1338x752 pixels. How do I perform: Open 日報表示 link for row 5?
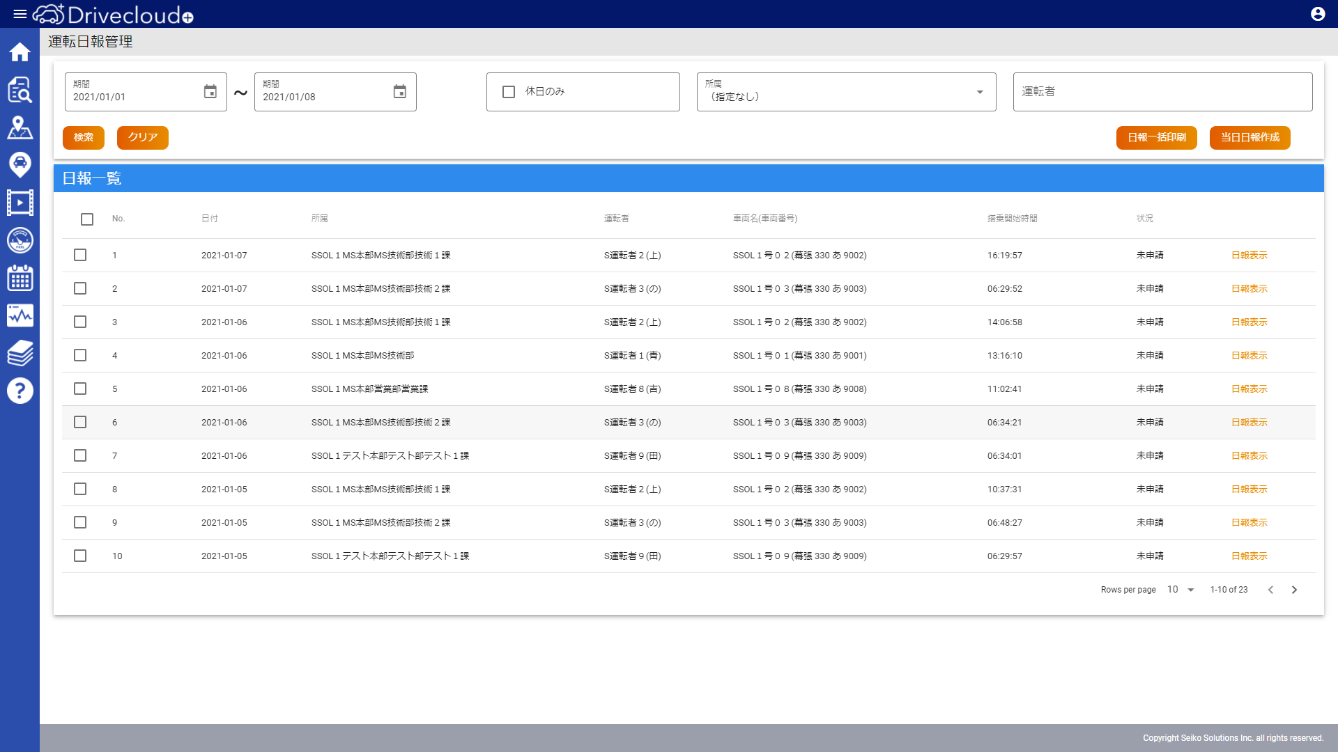coord(1249,389)
